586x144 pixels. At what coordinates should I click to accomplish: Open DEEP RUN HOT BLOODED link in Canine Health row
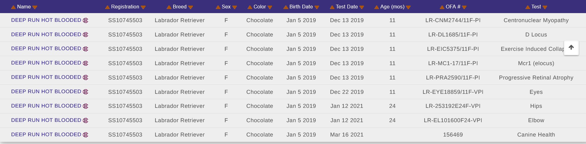tap(46, 135)
